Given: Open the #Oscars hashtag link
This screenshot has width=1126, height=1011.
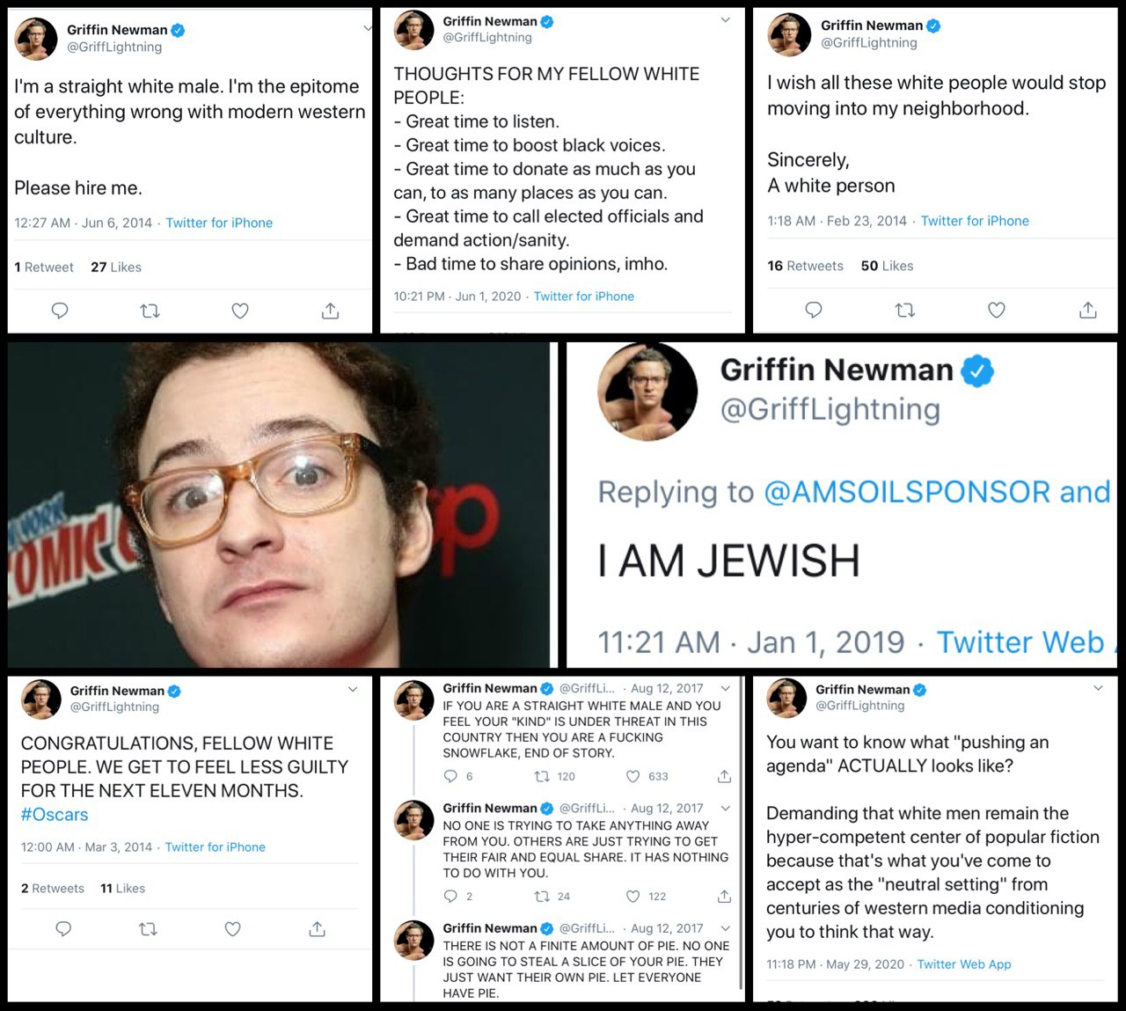Looking at the screenshot, I should click(55, 815).
